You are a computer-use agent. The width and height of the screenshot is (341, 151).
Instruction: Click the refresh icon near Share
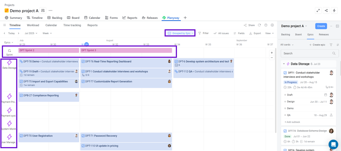pos(259,25)
